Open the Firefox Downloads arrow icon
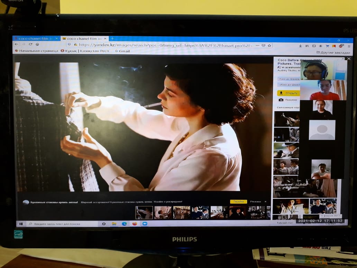The height and width of the screenshot is (268, 357). click(x=300, y=46)
